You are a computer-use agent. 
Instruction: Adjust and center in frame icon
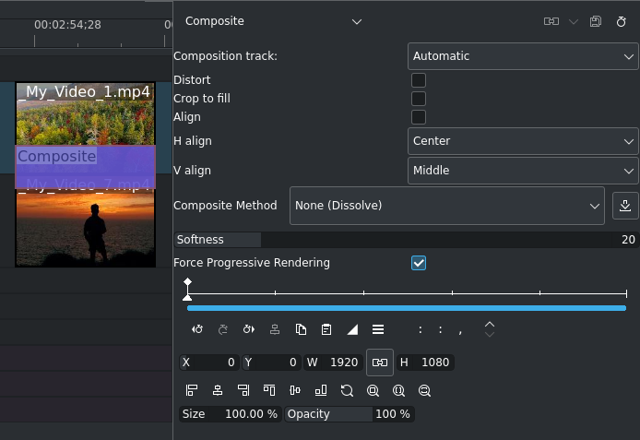coord(373,390)
